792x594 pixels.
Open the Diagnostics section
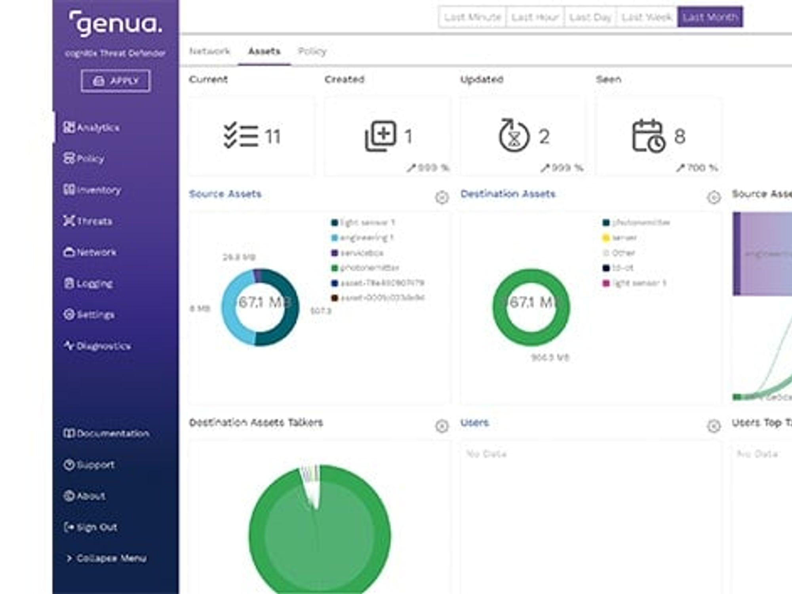[97, 346]
